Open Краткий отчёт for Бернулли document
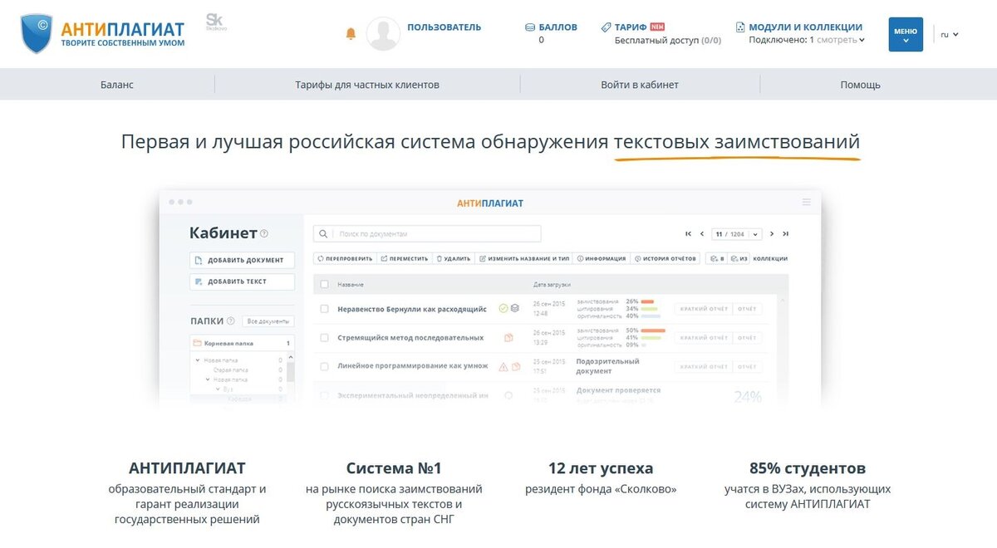 click(703, 309)
